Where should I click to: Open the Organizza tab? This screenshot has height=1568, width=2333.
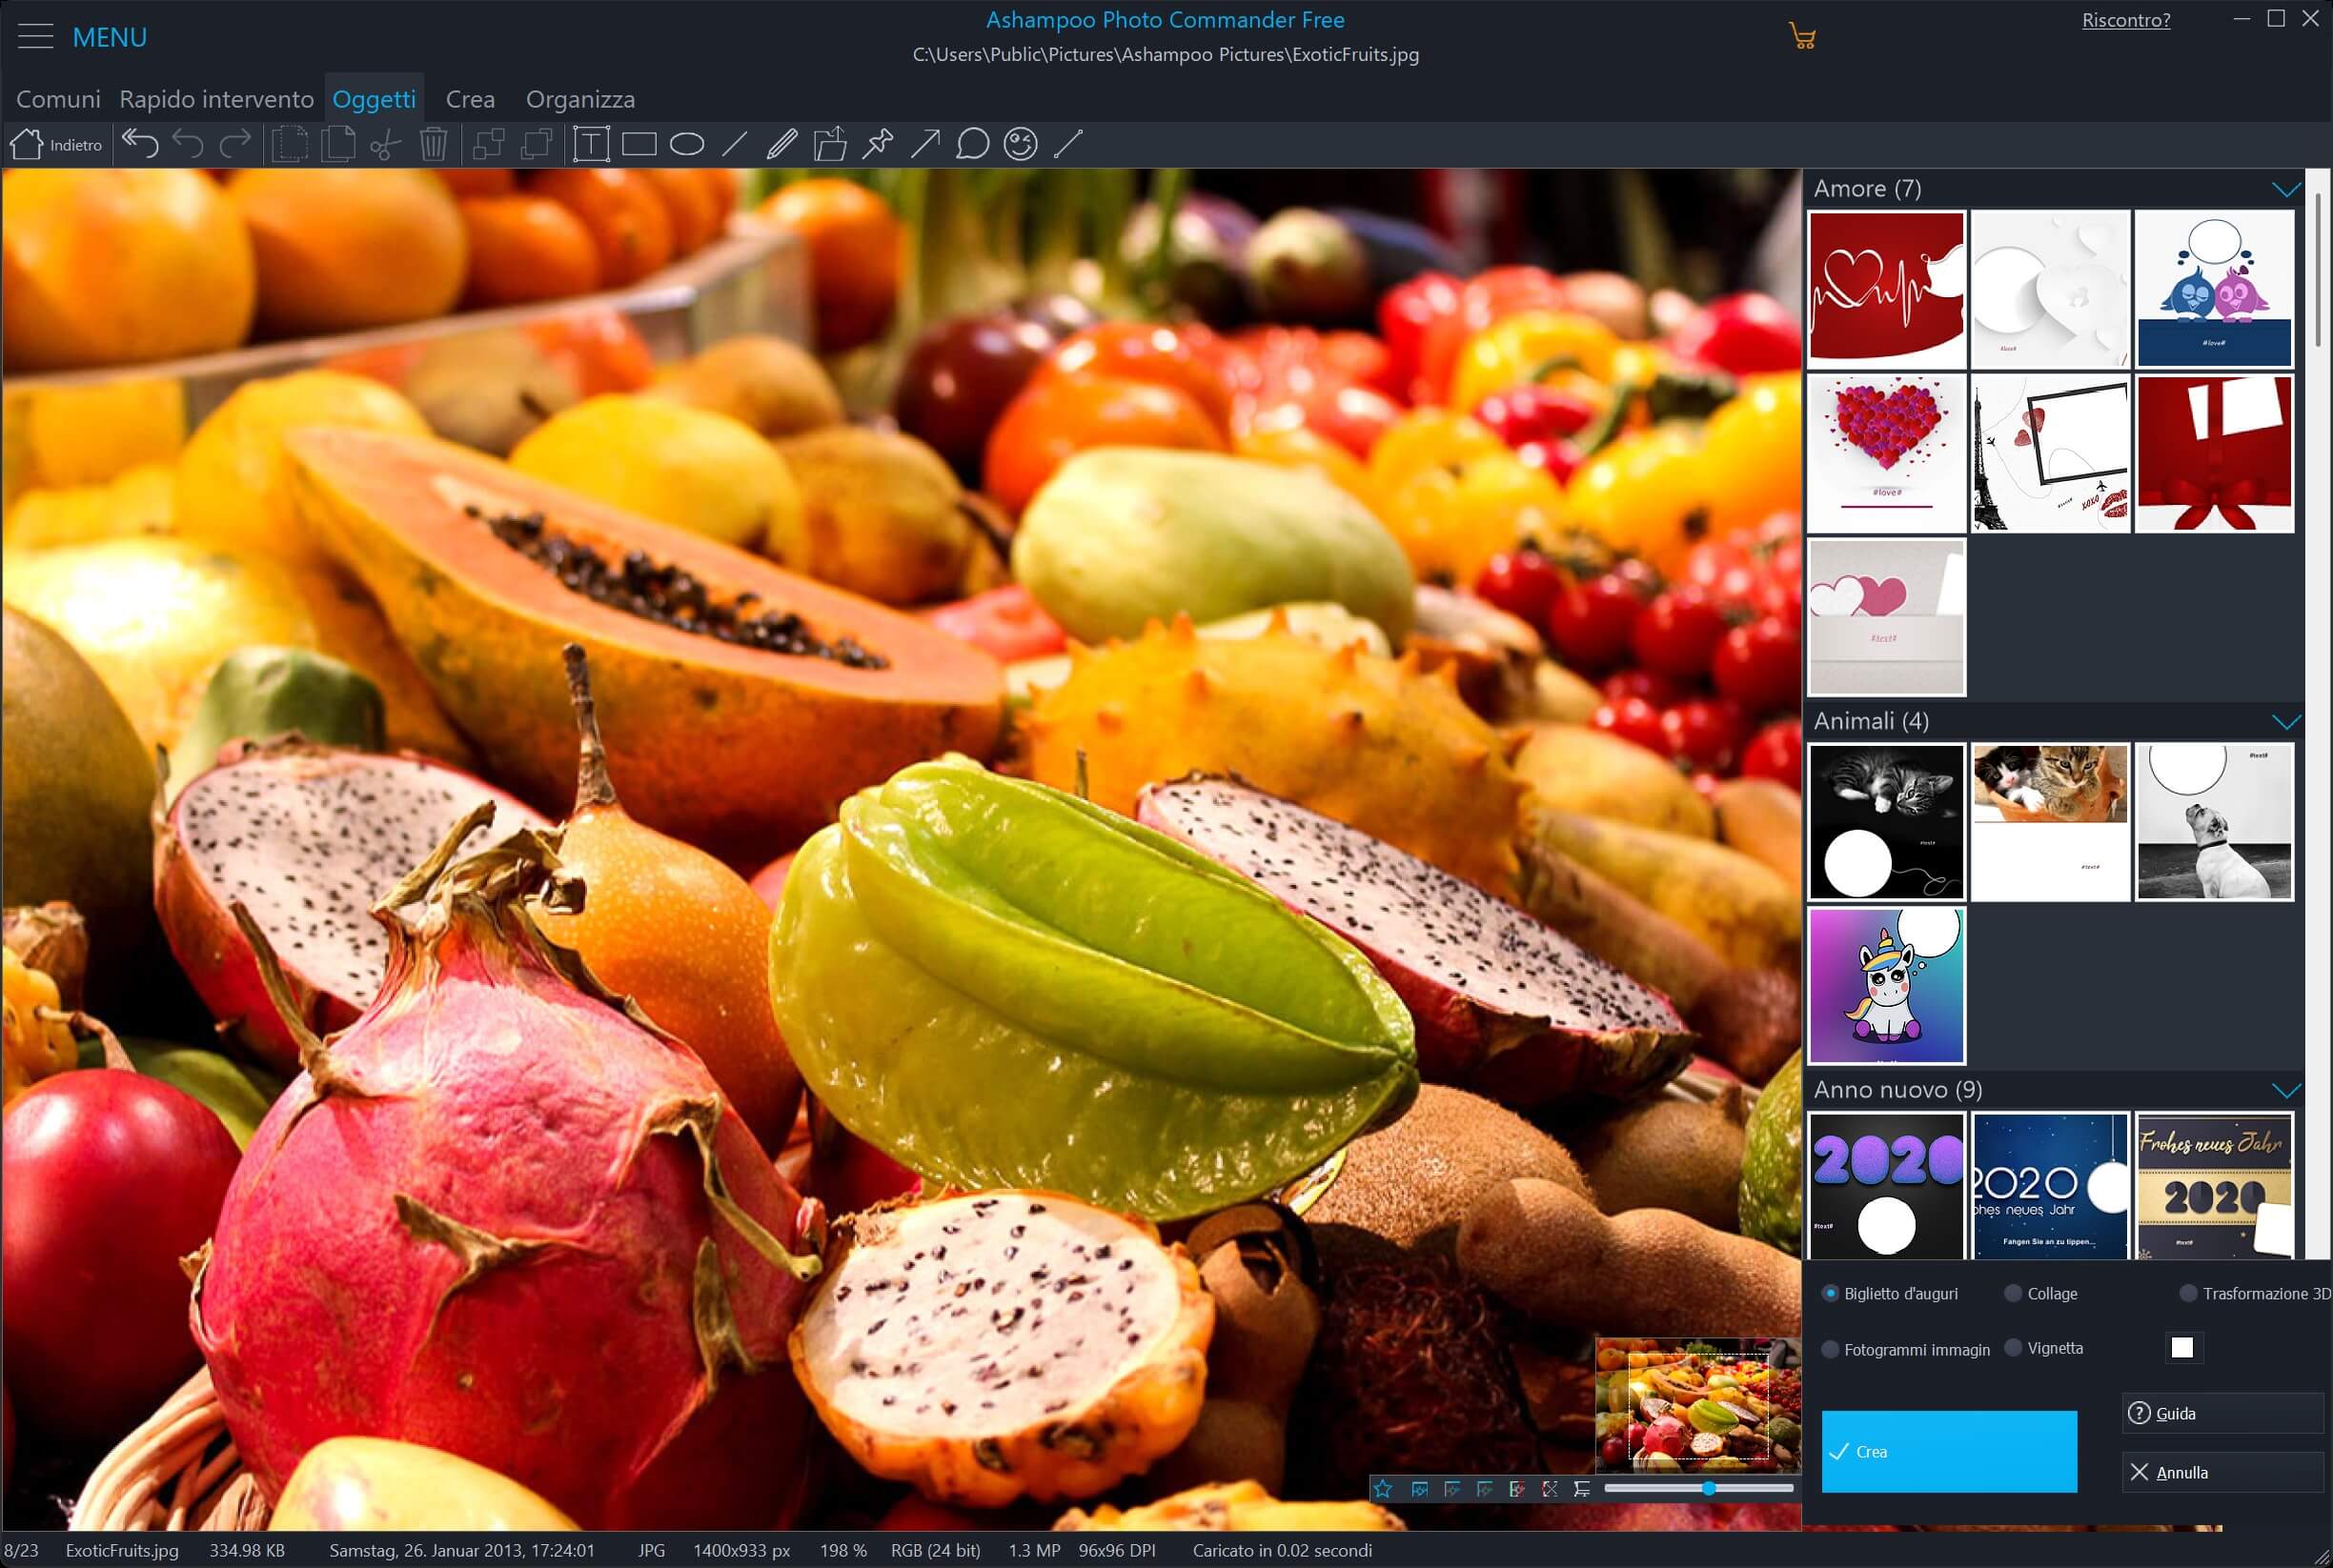pyautogui.click(x=580, y=99)
